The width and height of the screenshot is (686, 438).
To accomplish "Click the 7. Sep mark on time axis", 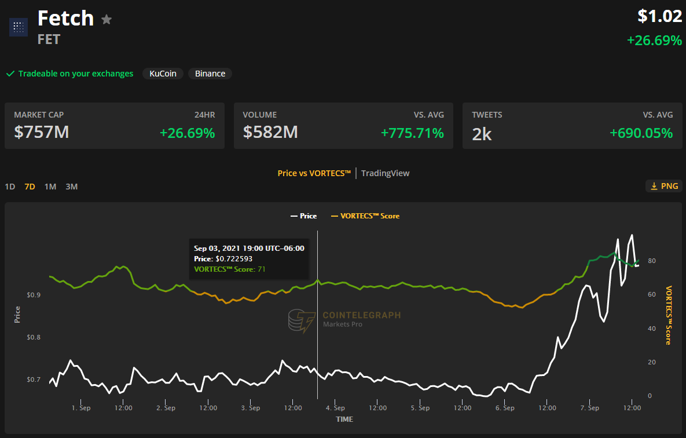I will tap(589, 408).
